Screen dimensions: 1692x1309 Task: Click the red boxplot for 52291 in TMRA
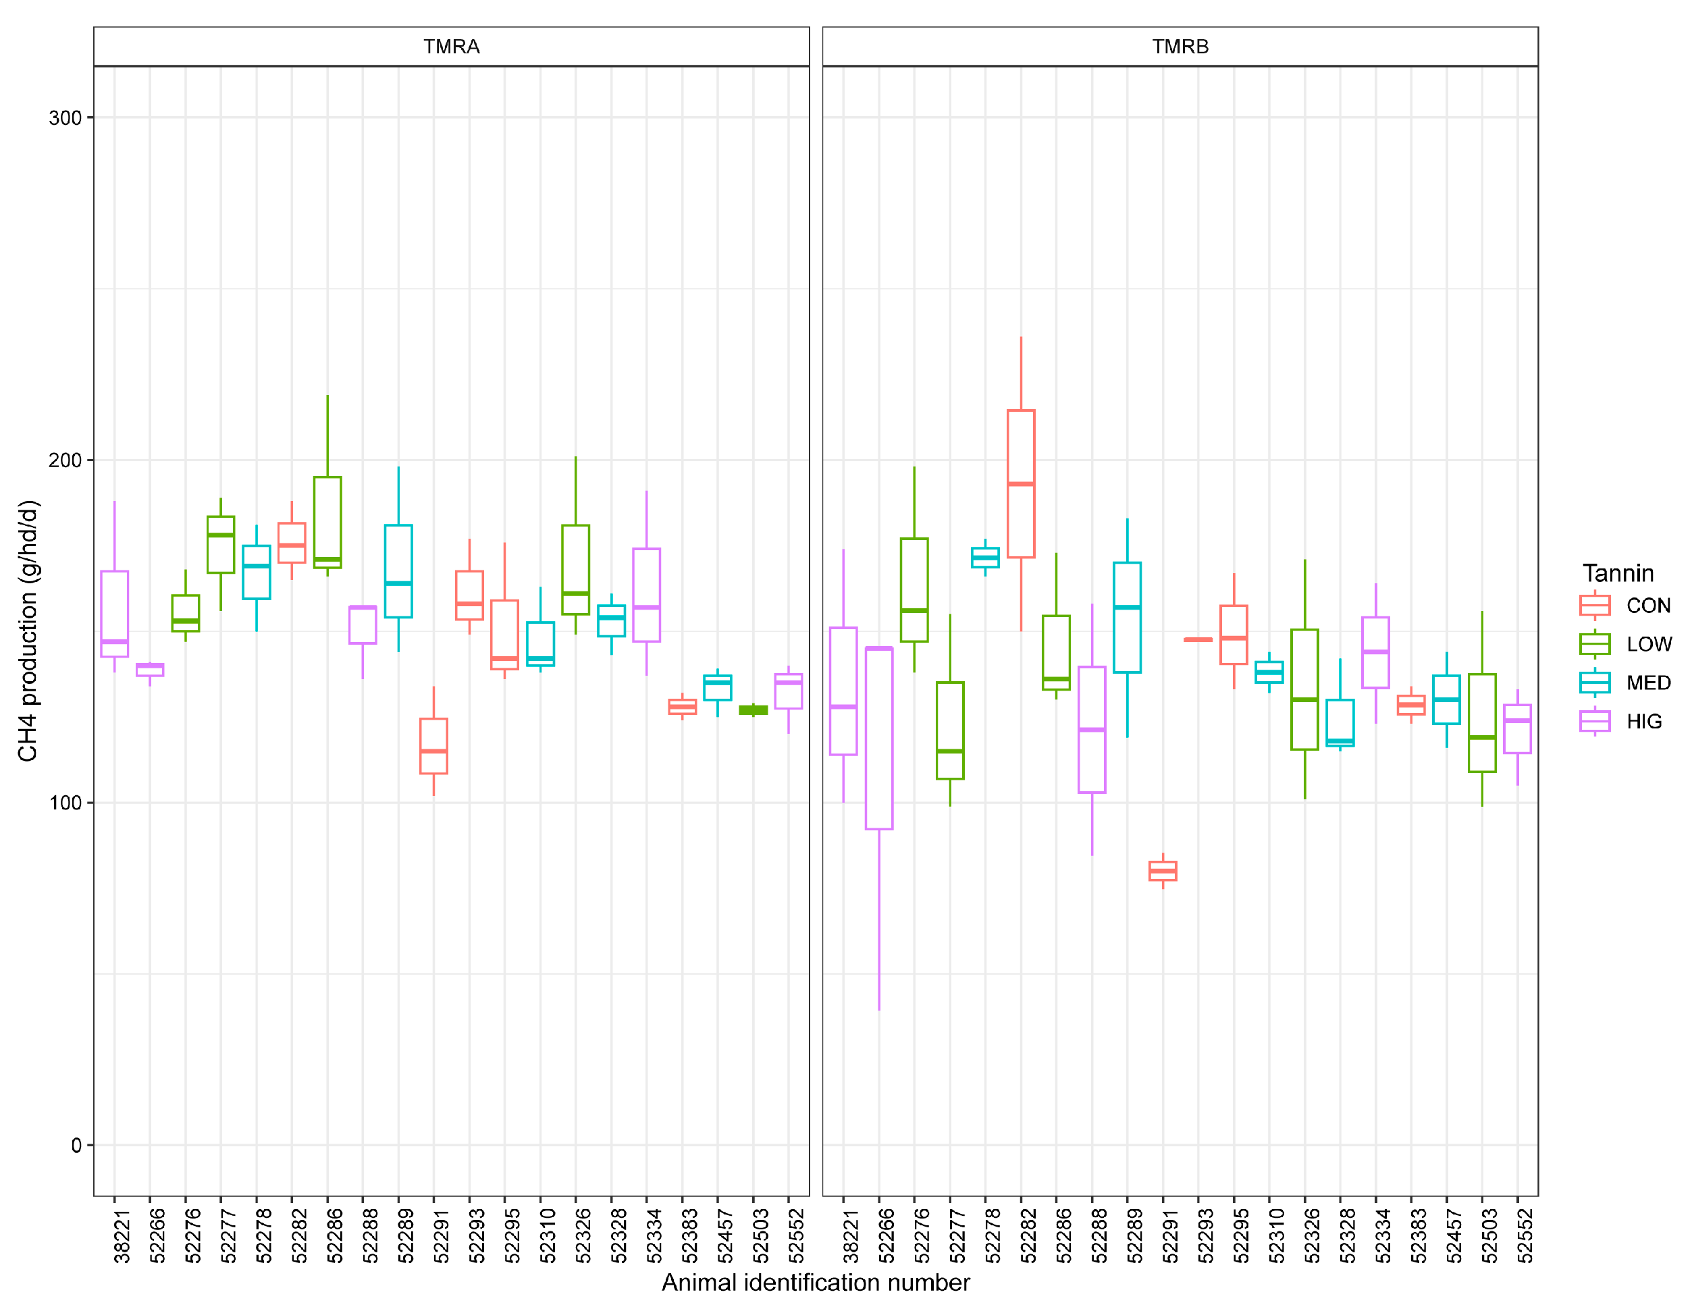(433, 746)
